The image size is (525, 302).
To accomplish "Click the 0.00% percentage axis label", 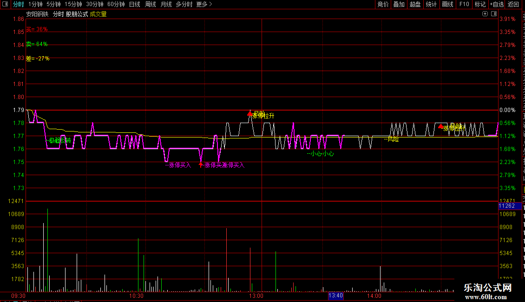I will point(507,110).
